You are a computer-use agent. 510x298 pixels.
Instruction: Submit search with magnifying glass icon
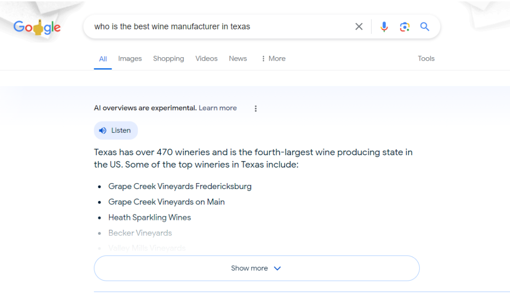424,27
